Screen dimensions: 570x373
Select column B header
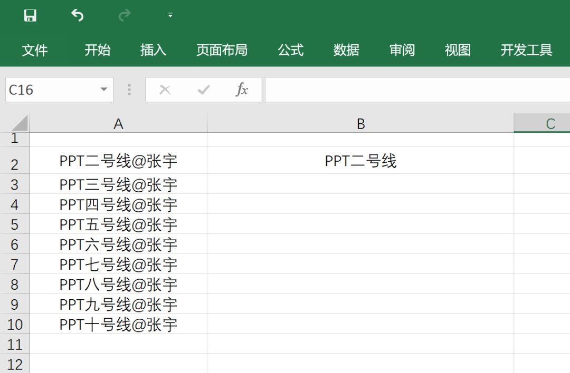coord(360,124)
